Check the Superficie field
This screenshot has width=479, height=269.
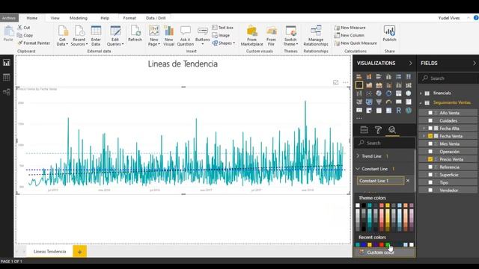[x=430, y=175]
